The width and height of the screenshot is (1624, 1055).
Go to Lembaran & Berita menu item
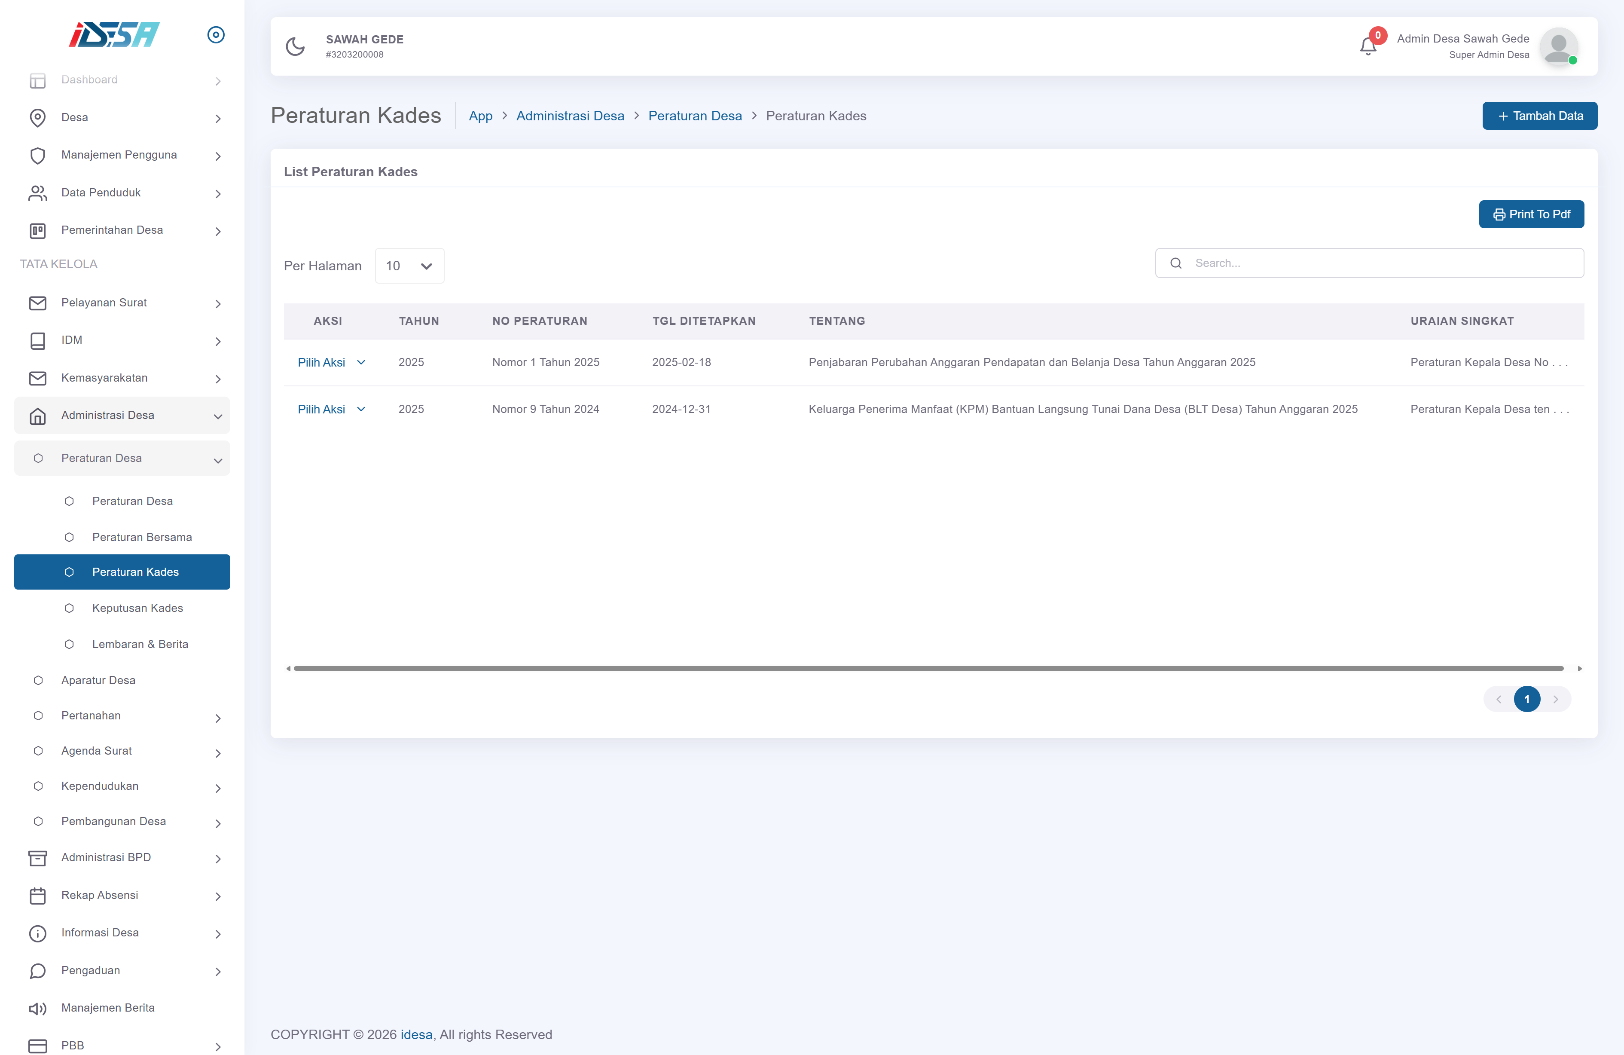140,644
